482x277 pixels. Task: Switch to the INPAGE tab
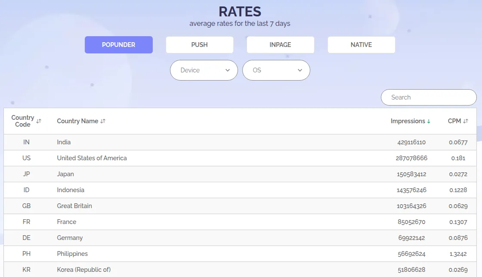[x=280, y=45]
